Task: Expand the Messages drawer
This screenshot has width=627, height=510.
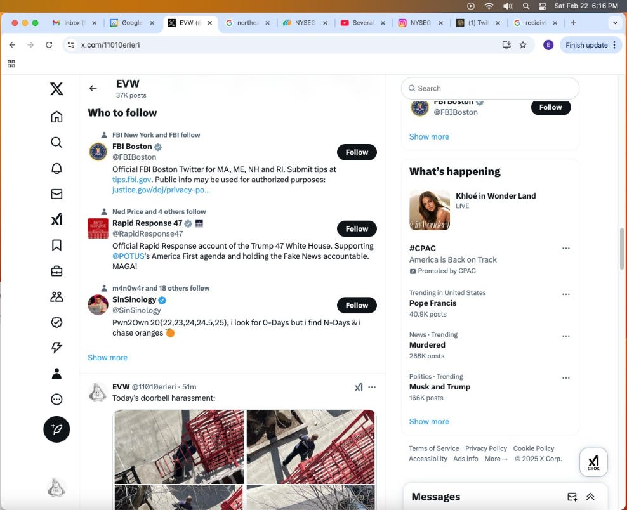Action: pos(590,497)
